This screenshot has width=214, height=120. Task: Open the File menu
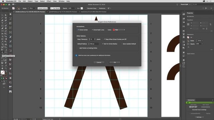tap(20, 1)
